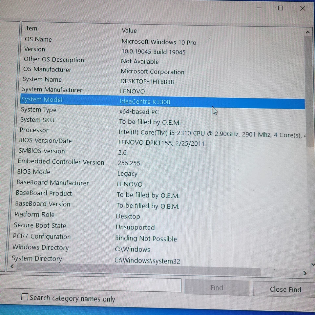Enable the Search category names only checkbox
315x315 pixels.
[25, 297]
